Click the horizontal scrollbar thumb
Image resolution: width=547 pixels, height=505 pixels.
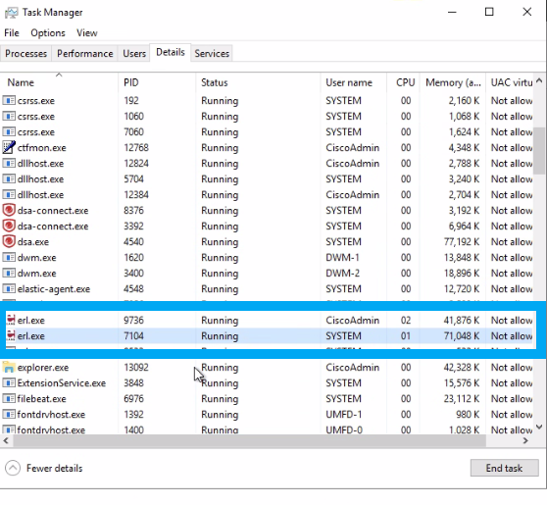click(249, 441)
